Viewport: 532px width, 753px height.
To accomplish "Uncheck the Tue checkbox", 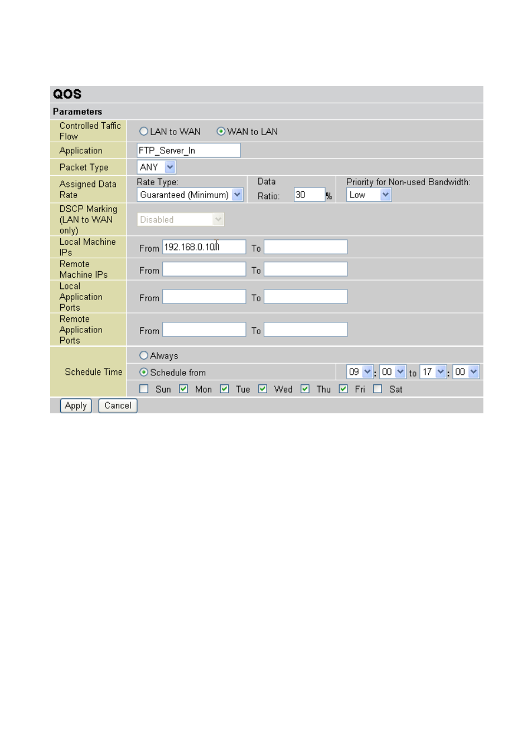I will tap(224, 389).
